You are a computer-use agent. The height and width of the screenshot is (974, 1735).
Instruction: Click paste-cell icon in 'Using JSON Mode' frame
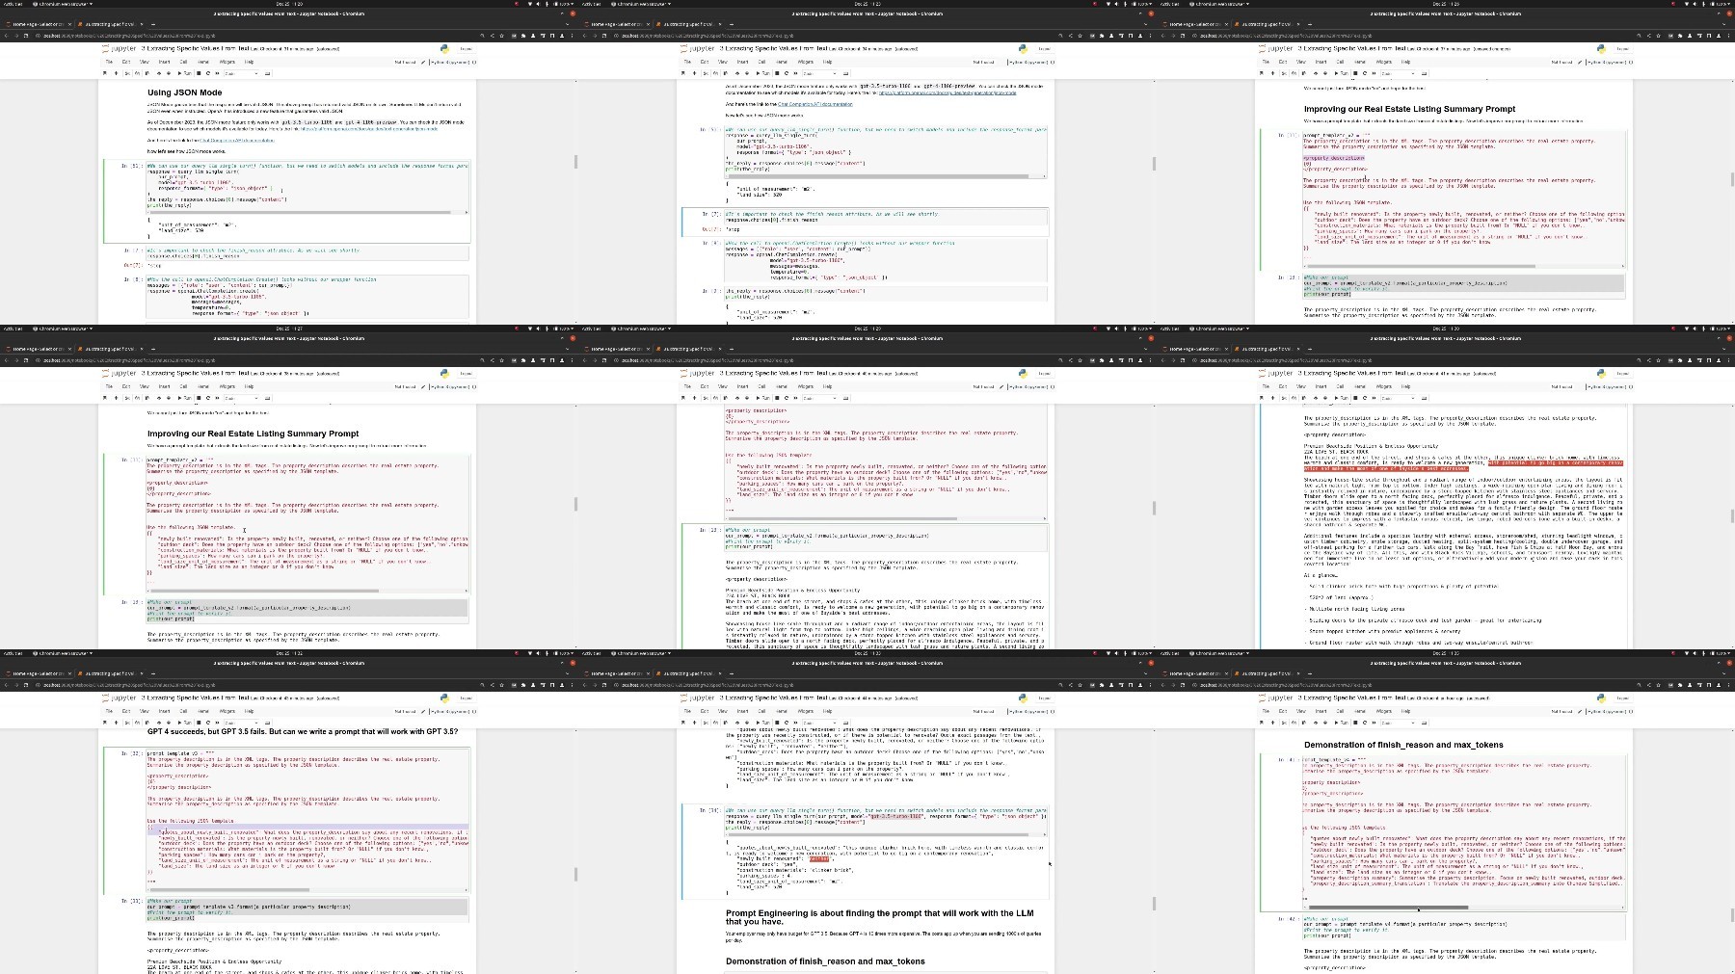pyautogui.click(x=147, y=73)
